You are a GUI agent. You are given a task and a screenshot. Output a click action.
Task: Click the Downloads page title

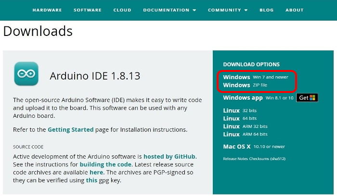click(x=38, y=31)
